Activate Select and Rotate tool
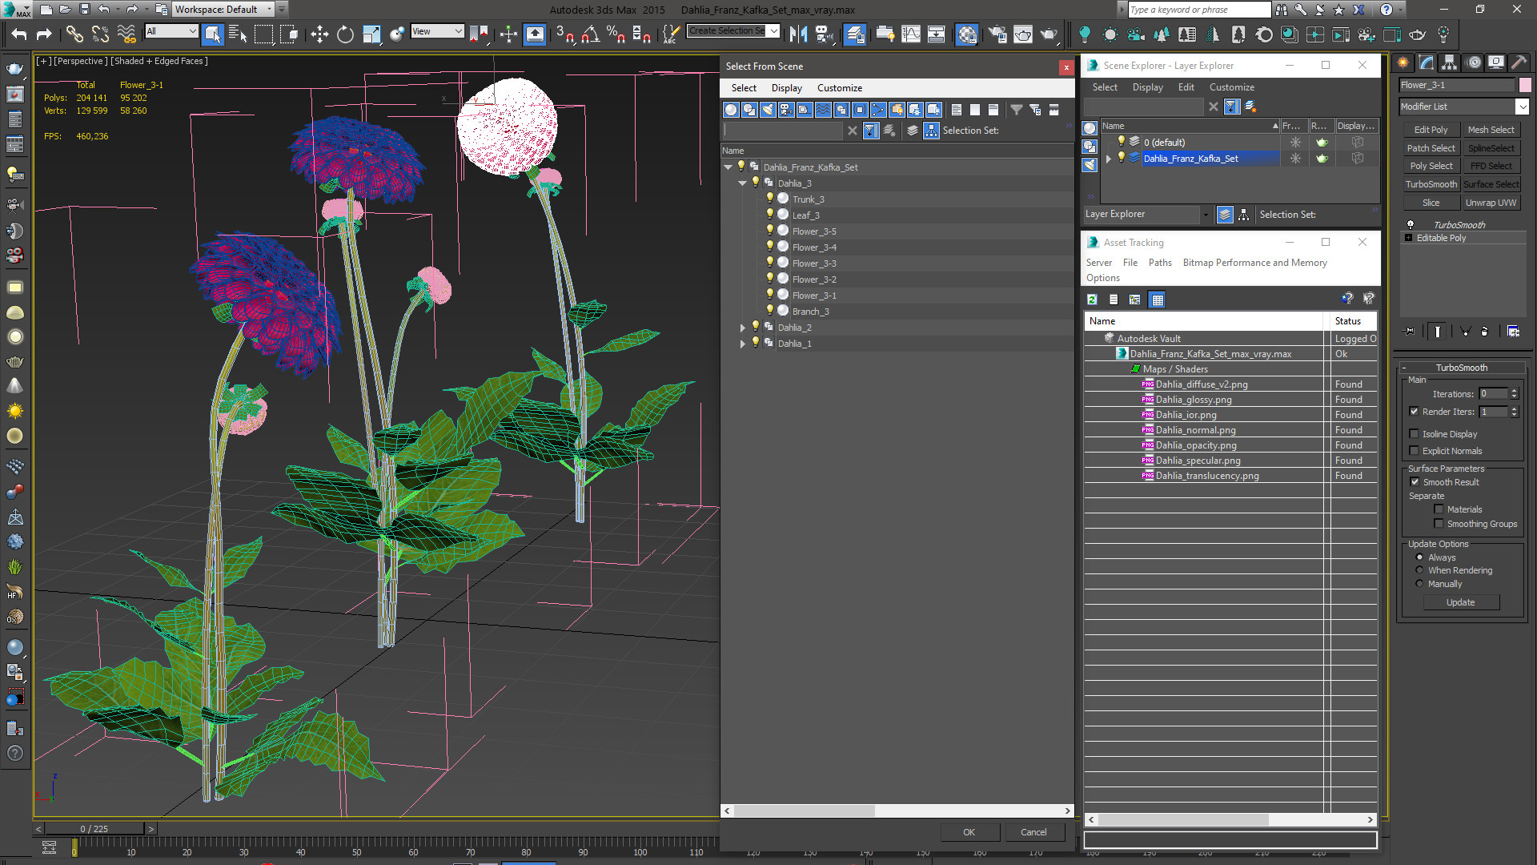Image resolution: width=1537 pixels, height=865 pixels. (x=345, y=34)
